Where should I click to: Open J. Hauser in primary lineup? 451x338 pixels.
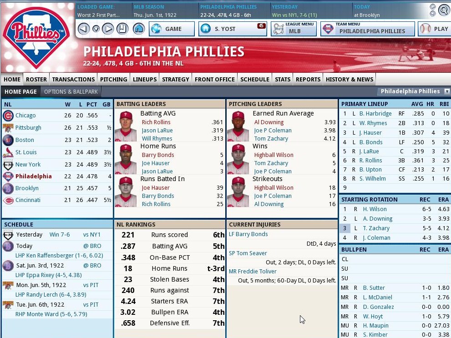(x=370, y=133)
